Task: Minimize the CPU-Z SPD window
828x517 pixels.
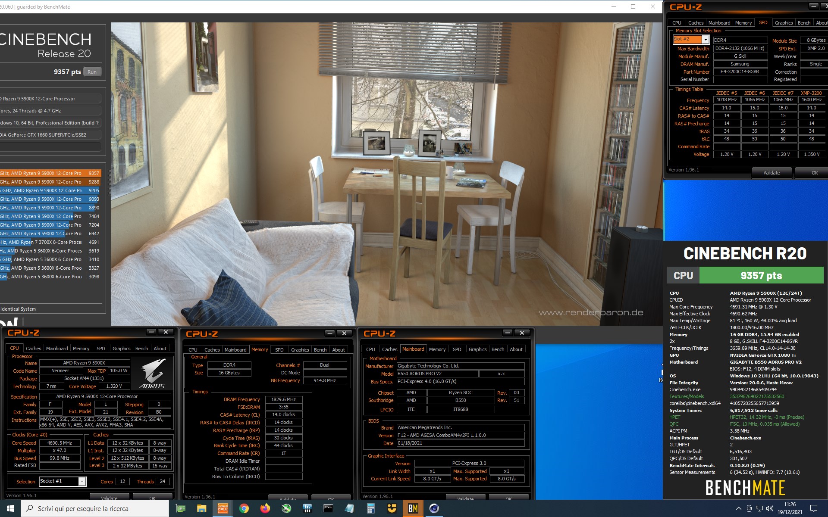Action: point(813,6)
